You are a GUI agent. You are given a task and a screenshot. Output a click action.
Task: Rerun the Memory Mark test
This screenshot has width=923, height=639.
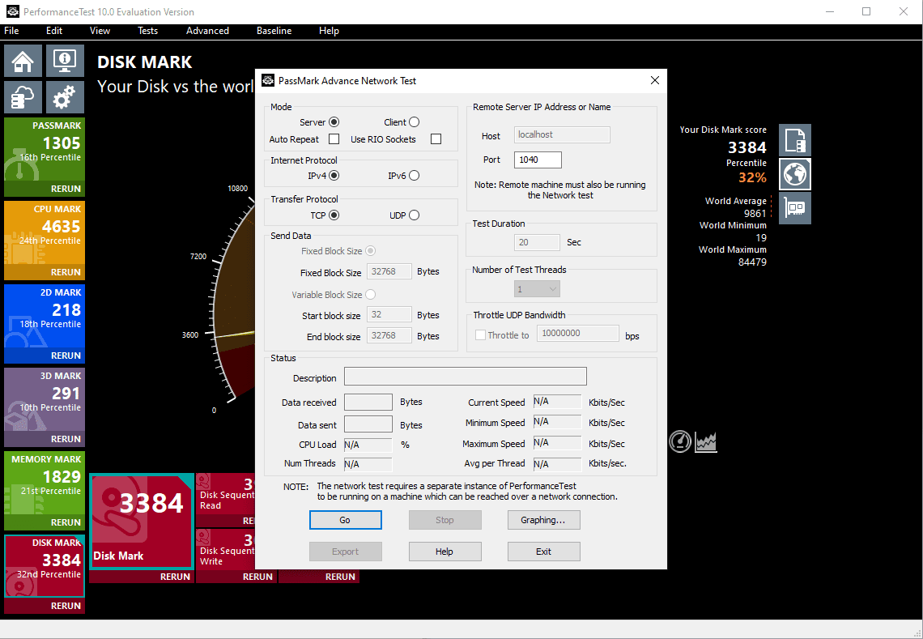[66, 522]
